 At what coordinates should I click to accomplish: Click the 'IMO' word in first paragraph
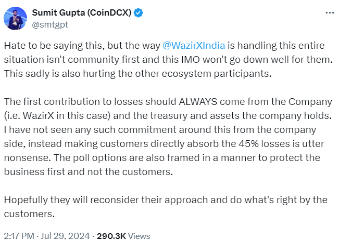pos(191,60)
